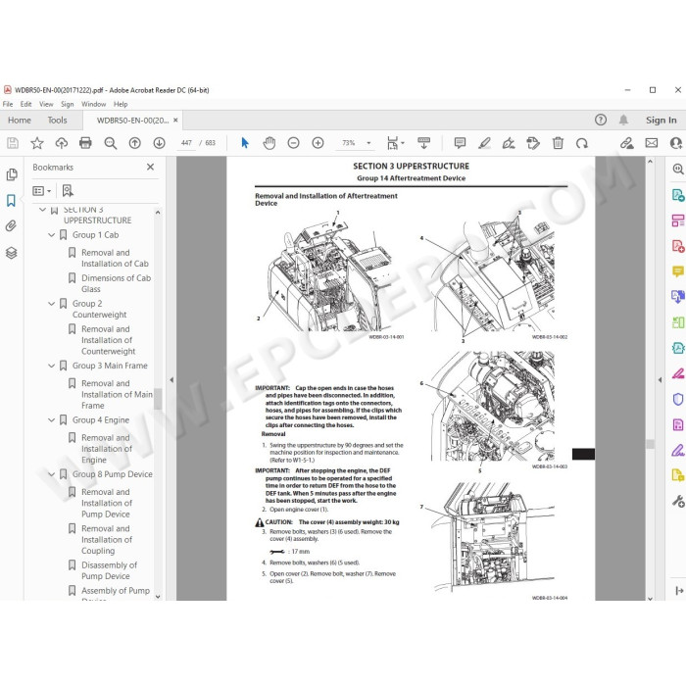Collapse Group 8 Pump Device bookmark

click(51, 474)
